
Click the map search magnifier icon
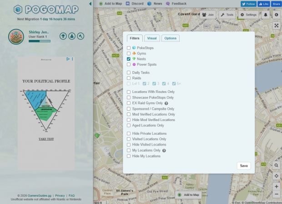coord(277,165)
